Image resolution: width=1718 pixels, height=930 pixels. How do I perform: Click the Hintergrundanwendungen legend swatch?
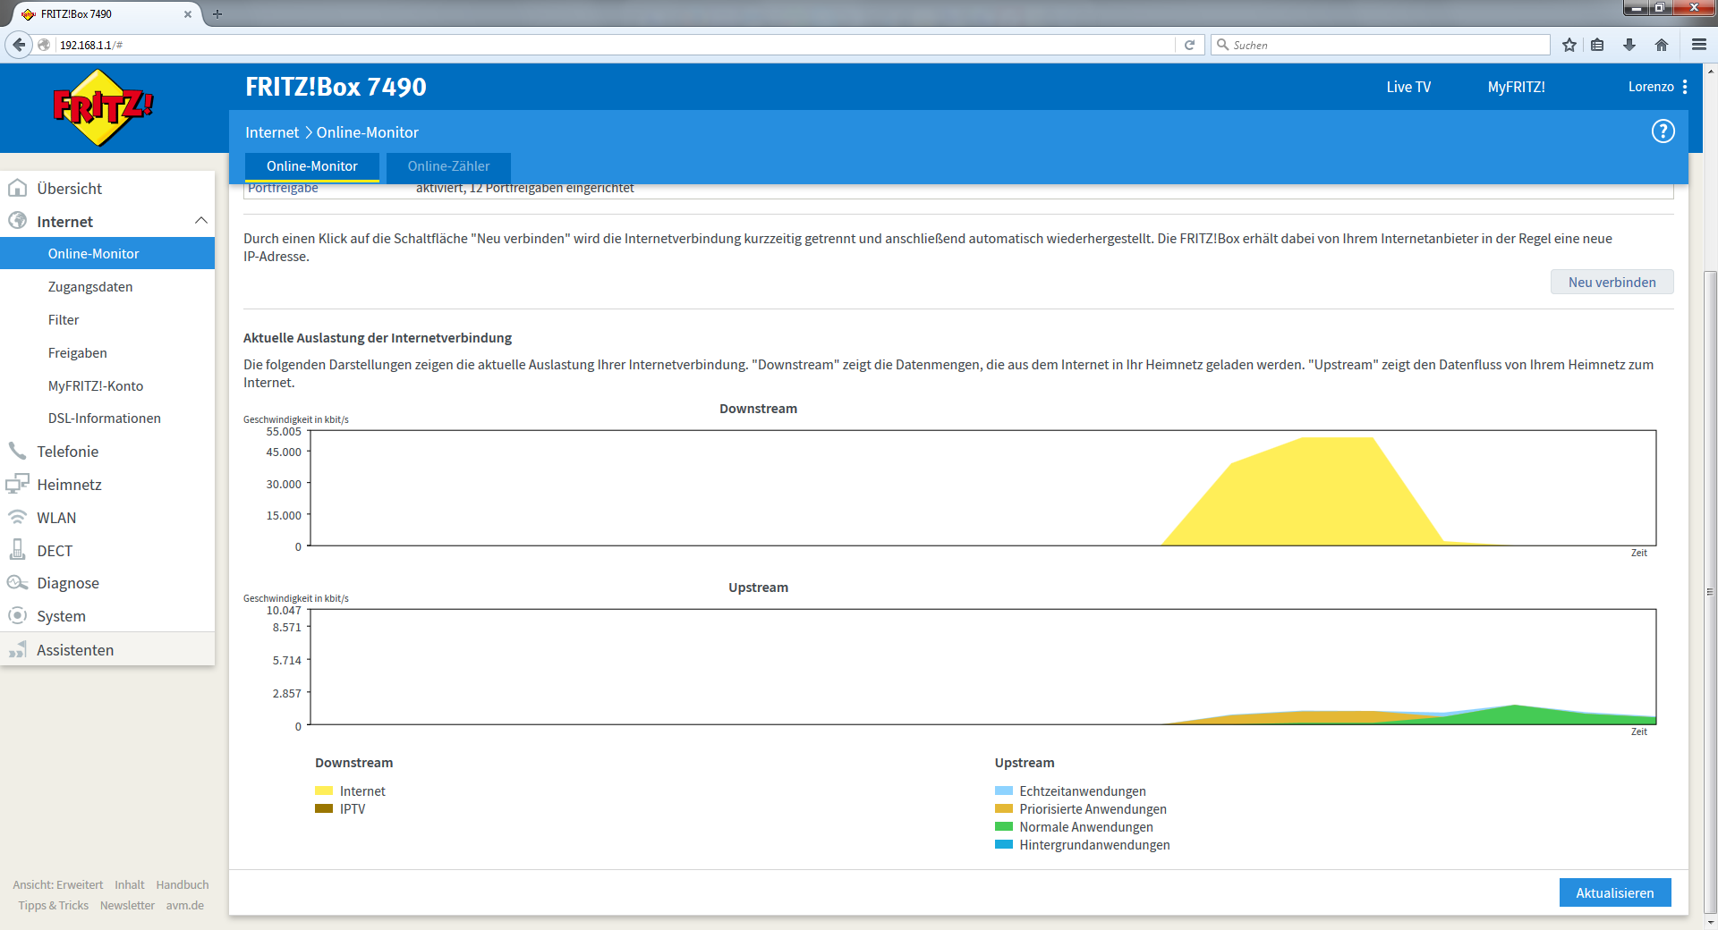(1004, 844)
